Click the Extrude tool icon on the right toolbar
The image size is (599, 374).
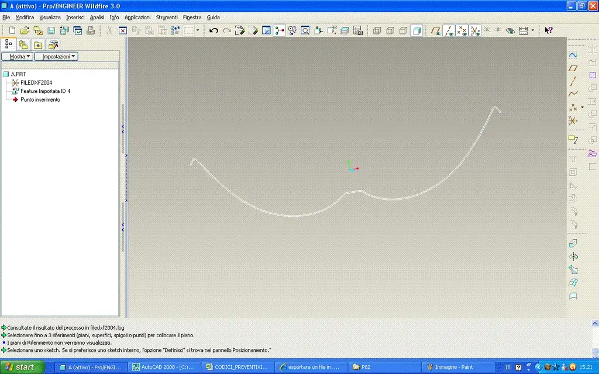click(573, 244)
